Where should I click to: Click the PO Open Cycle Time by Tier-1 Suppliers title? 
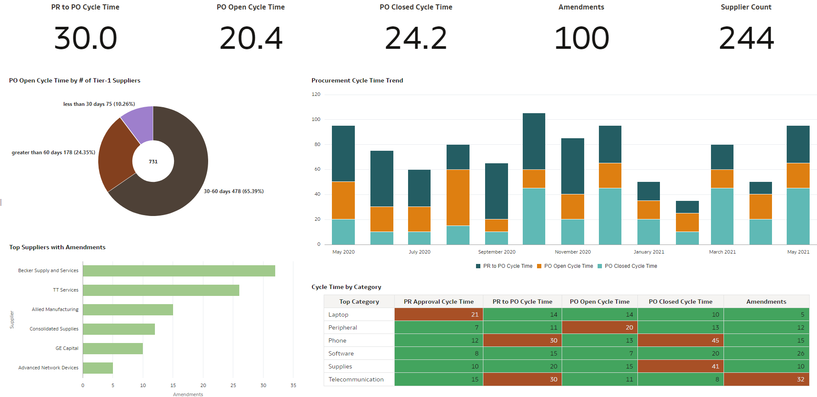[x=75, y=80]
